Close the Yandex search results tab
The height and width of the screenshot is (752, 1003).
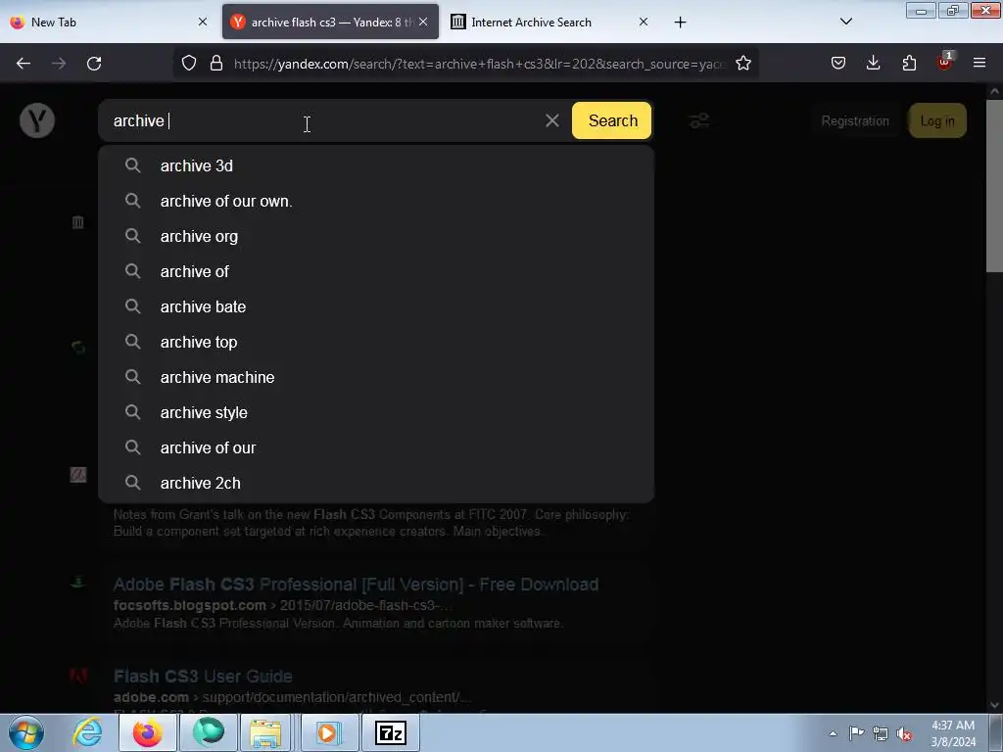(x=423, y=22)
